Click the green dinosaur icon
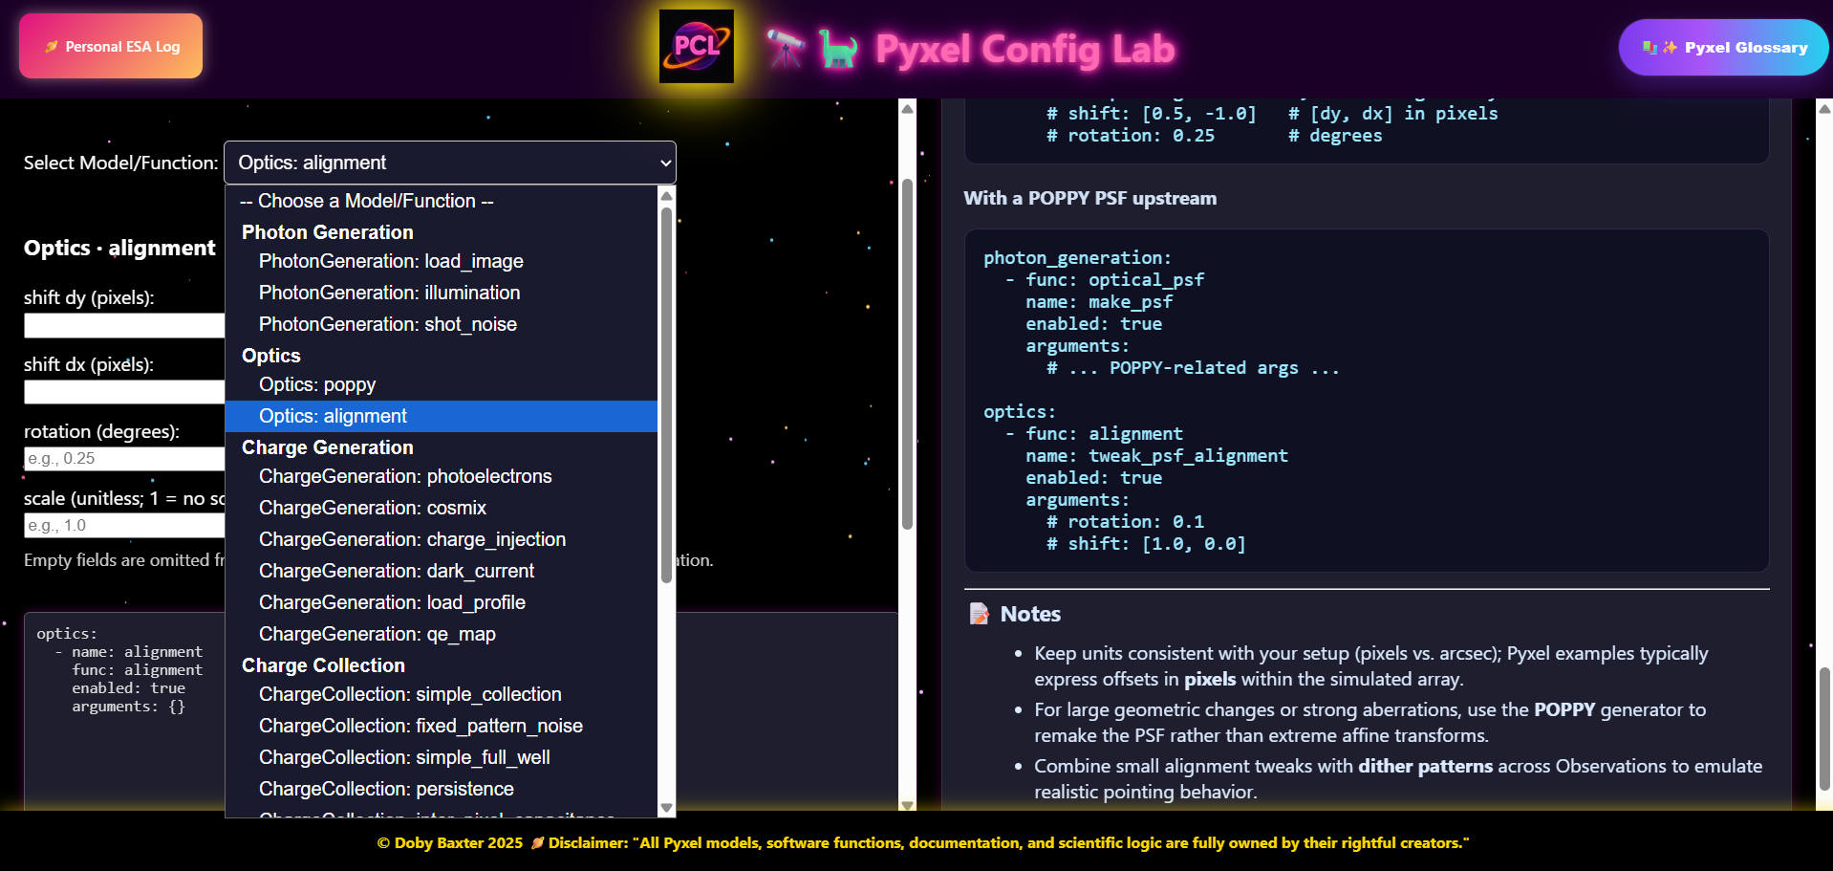The width and height of the screenshot is (1833, 871). point(837,49)
